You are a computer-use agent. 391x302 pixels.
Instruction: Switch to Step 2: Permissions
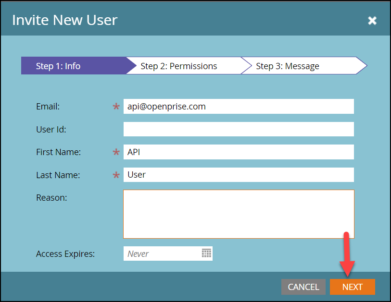click(x=183, y=66)
